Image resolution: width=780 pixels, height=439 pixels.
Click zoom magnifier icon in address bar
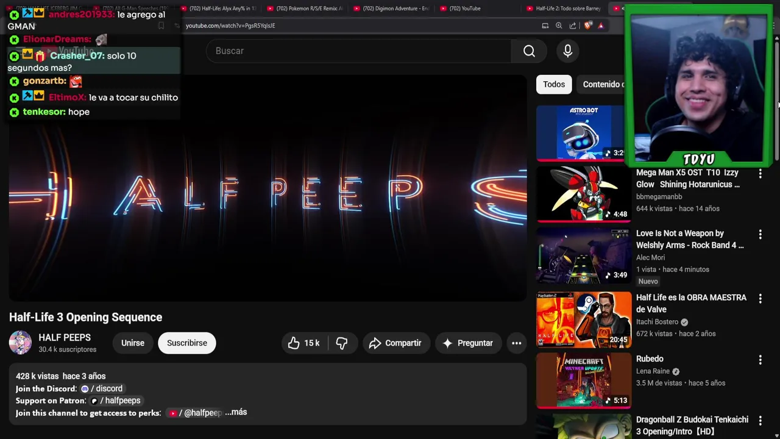[559, 26]
